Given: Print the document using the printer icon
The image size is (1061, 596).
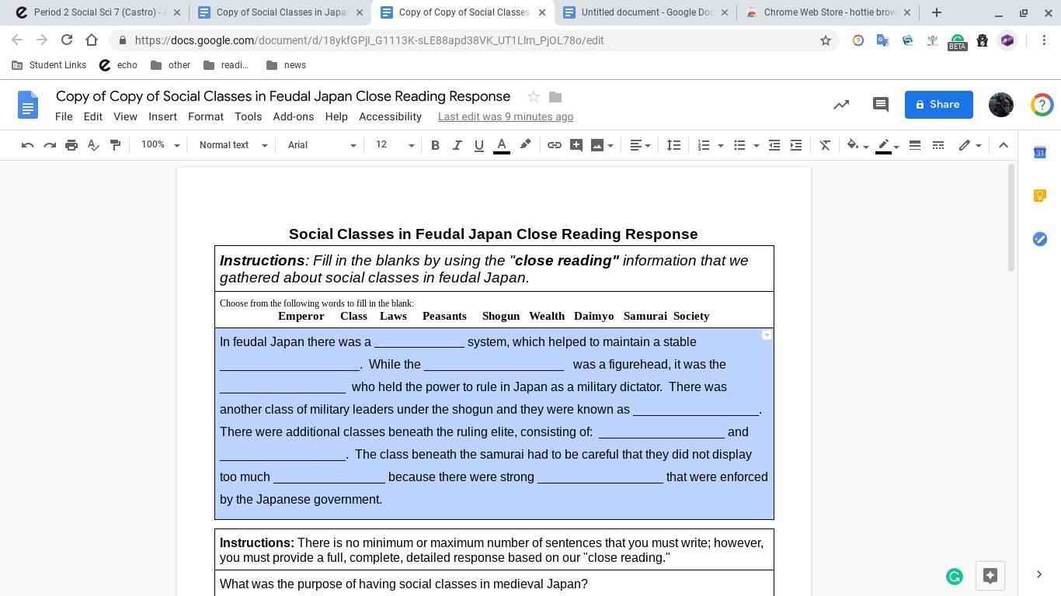Looking at the screenshot, I should point(71,145).
